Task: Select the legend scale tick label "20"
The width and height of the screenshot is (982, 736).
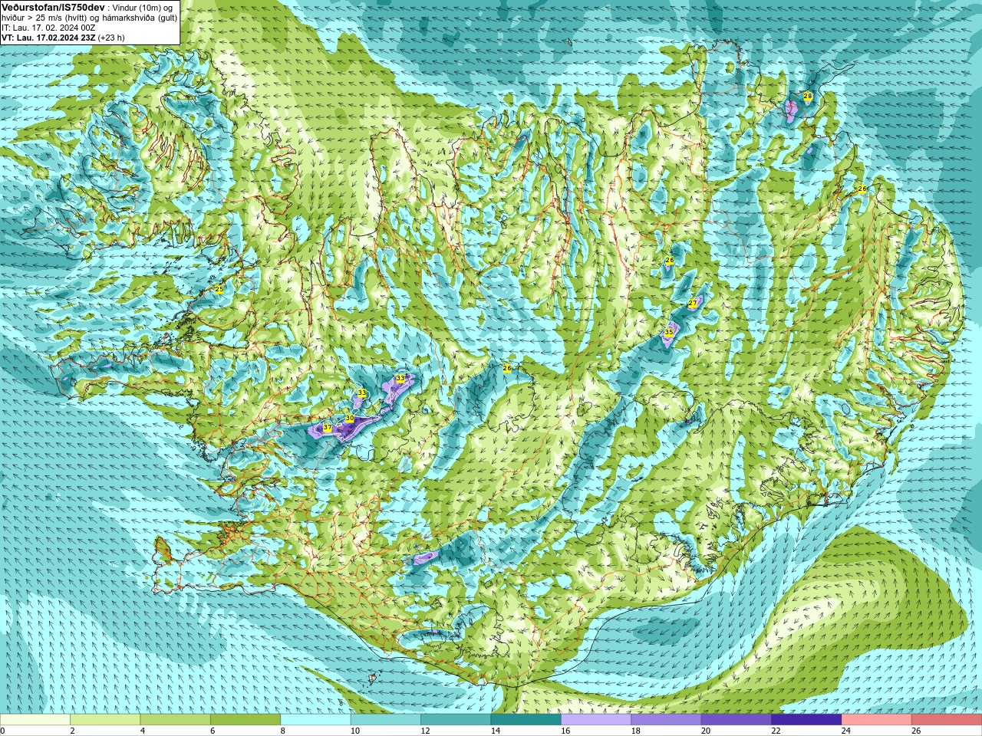Action: pyautogui.click(x=705, y=731)
